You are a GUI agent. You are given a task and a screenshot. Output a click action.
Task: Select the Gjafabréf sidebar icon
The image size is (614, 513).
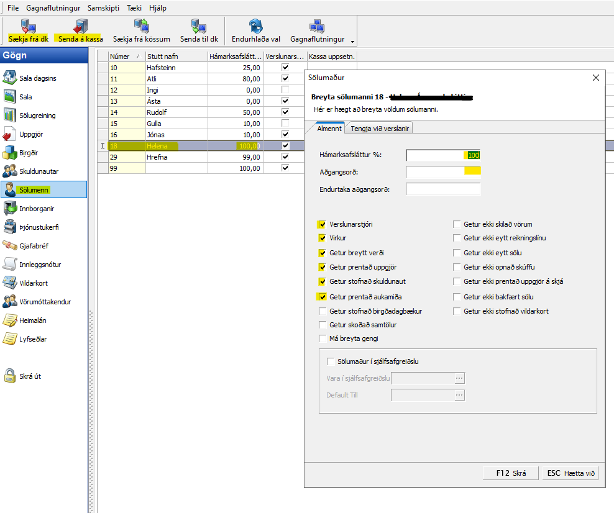tap(10, 246)
